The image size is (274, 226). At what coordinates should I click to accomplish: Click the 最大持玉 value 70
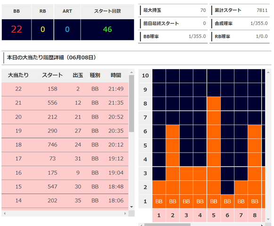click(x=203, y=10)
